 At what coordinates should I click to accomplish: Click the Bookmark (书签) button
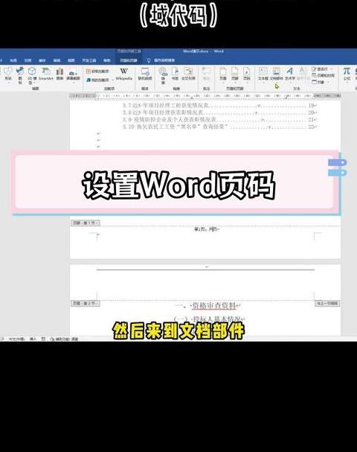175,74
